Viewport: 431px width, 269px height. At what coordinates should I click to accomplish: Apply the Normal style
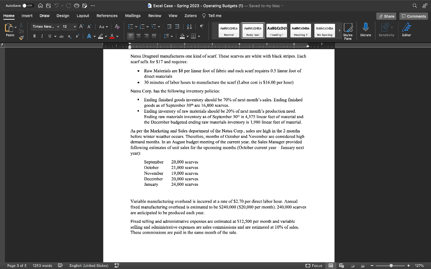[229, 30]
